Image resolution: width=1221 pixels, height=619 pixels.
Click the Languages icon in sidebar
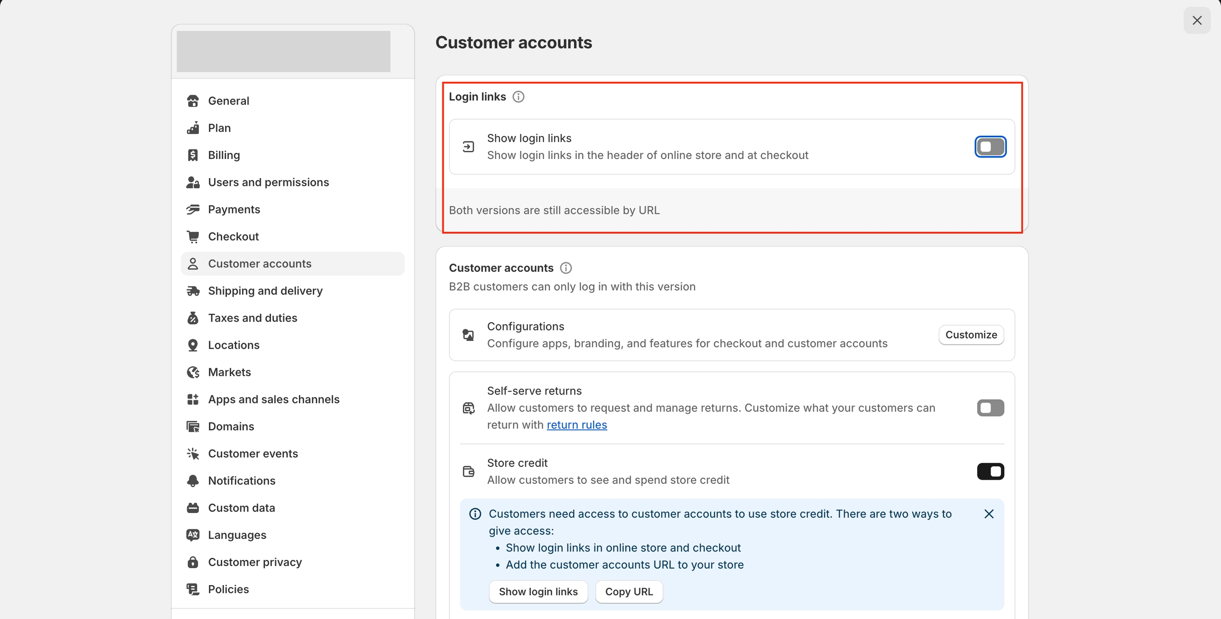point(193,535)
